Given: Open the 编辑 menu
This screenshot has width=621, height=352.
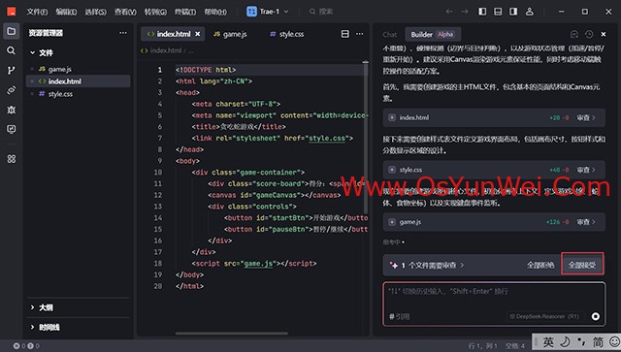Looking at the screenshot, I should [66, 12].
